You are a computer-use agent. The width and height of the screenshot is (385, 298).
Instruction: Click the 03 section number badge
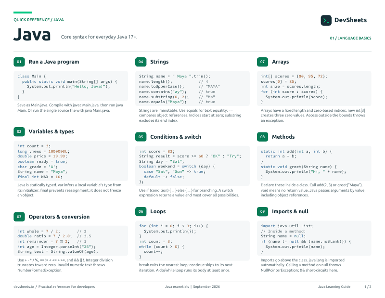coord(19,217)
